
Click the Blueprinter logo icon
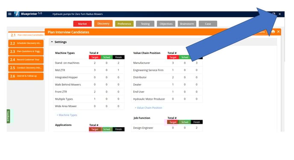(x=17, y=14)
